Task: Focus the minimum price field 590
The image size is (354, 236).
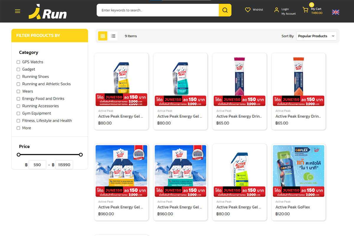Action: tap(37, 165)
